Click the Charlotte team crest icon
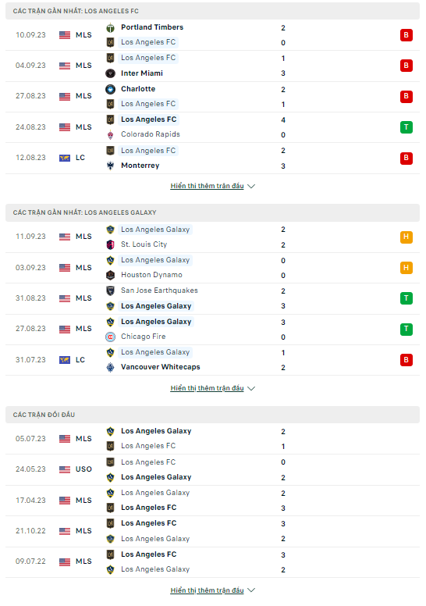 111,89
